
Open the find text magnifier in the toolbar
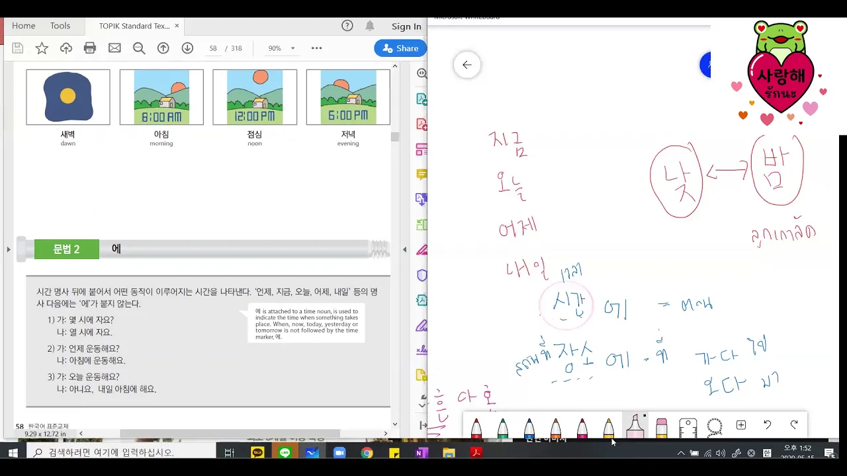(x=139, y=48)
